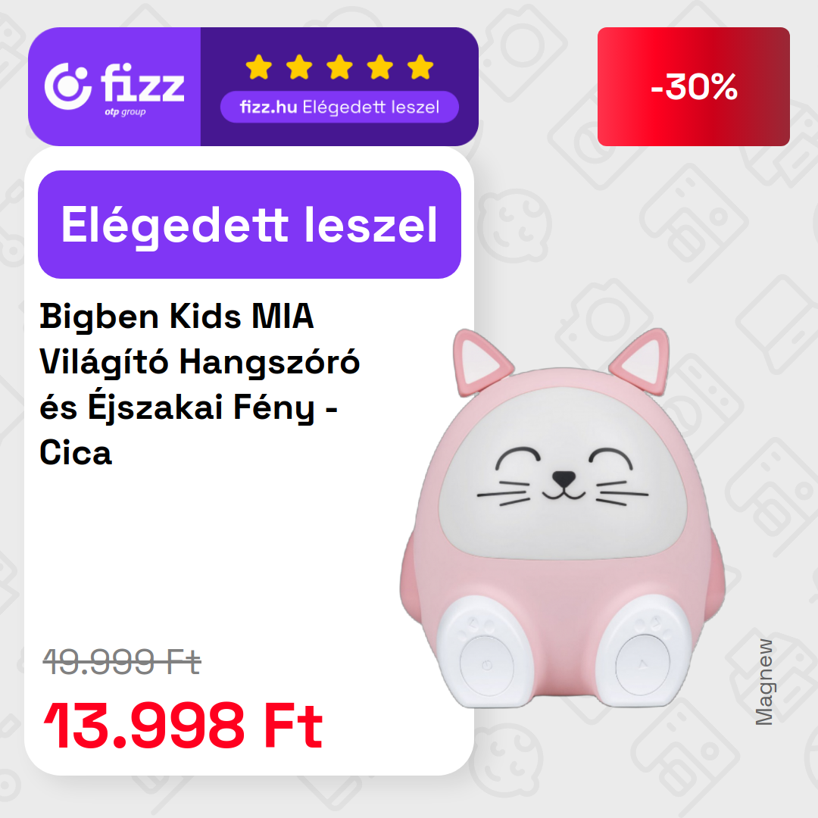Click the power button on left paw
818x818 pixels.
coord(487,666)
